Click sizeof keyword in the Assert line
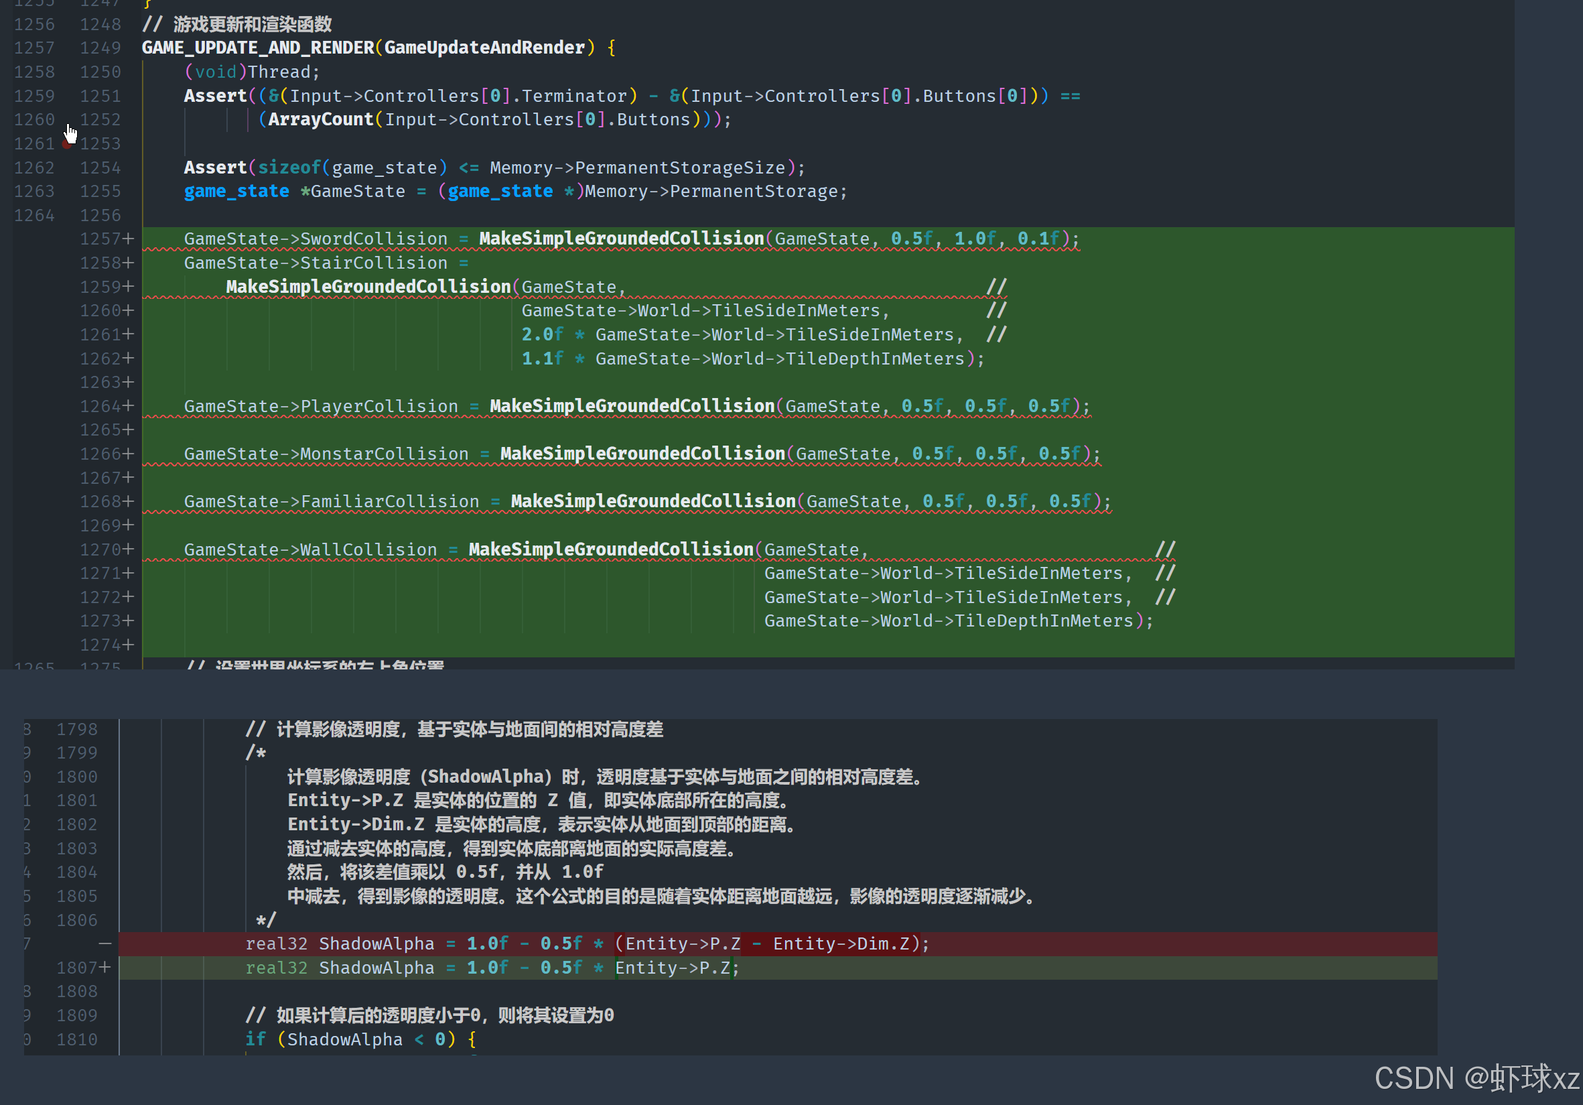 pyautogui.click(x=289, y=168)
